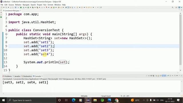Click the Writable status bar entry

tap(84, 96)
